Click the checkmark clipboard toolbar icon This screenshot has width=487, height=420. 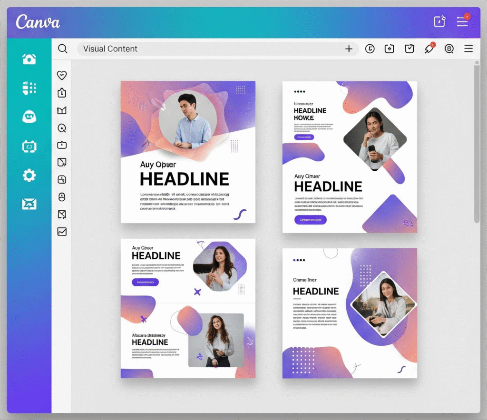409,49
